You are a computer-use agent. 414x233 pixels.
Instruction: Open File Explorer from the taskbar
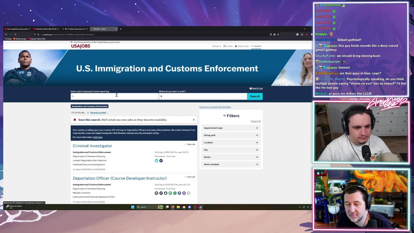tap(178, 207)
